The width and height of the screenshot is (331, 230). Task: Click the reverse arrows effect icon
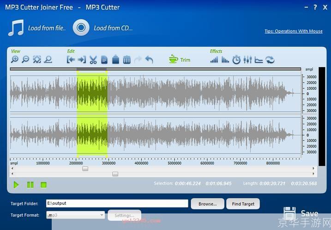pyautogui.click(x=270, y=60)
